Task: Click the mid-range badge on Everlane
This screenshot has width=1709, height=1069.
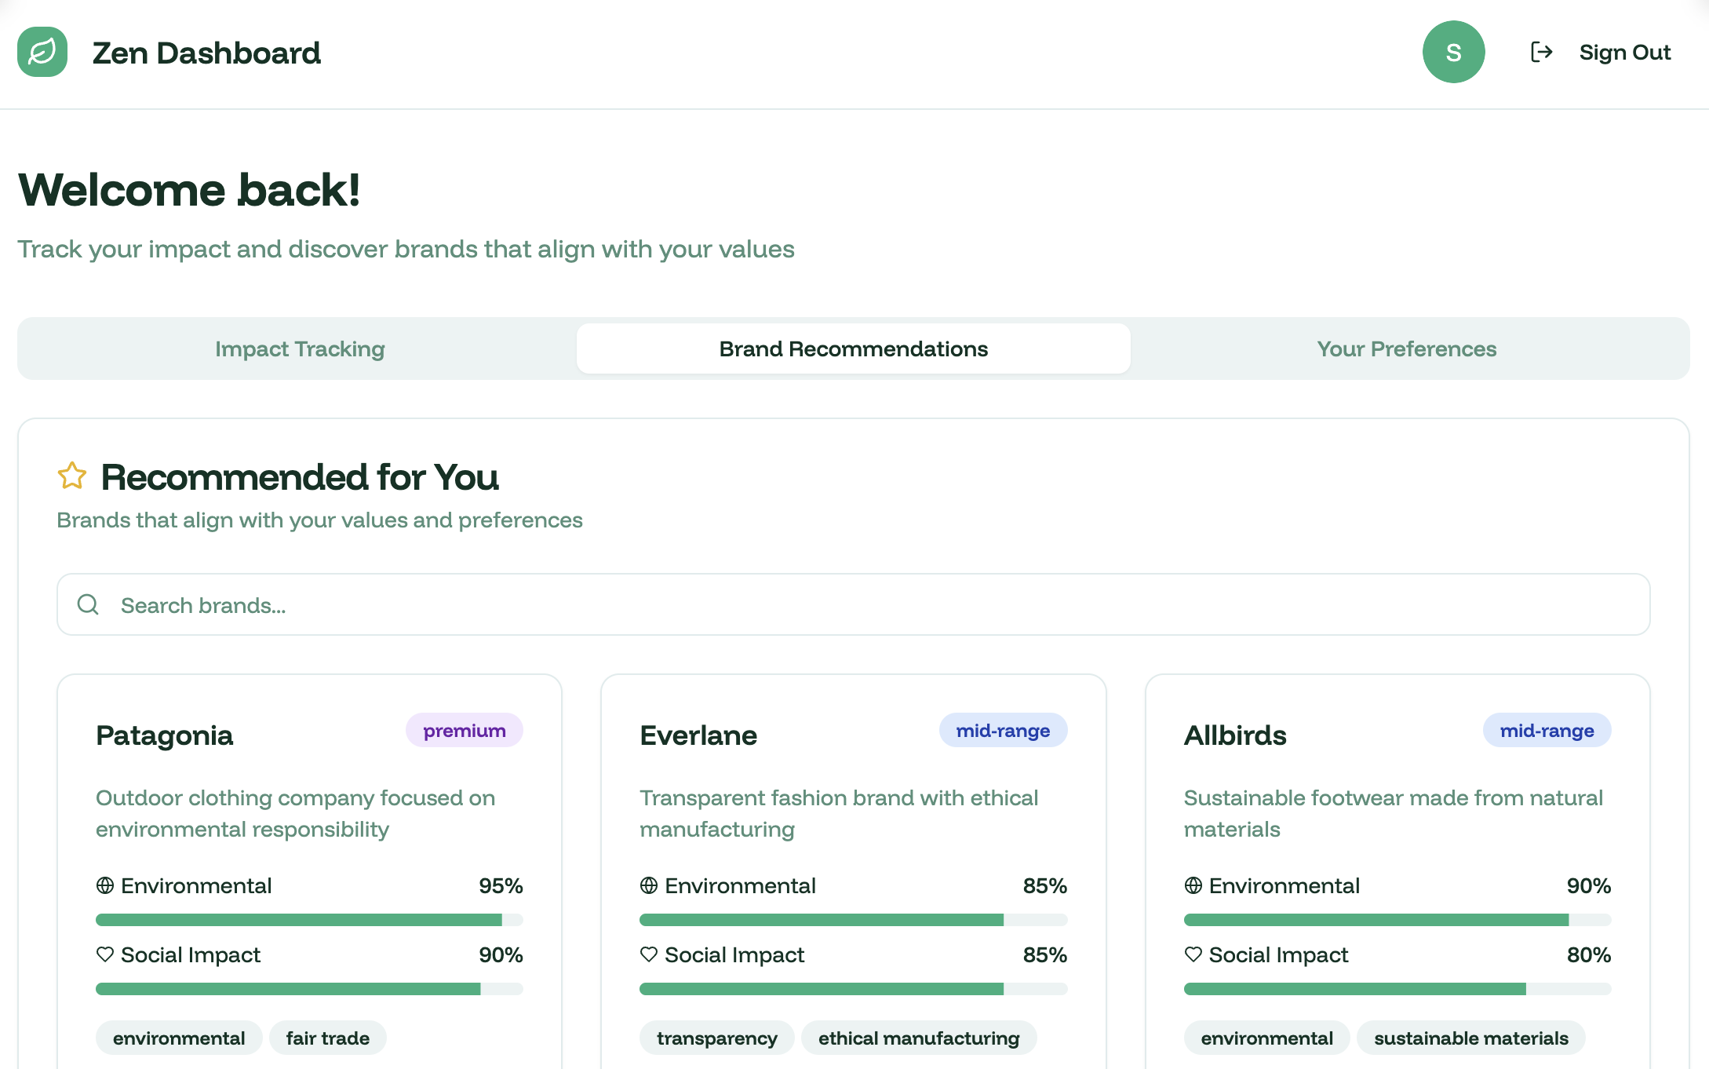Action: click(1003, 730)
